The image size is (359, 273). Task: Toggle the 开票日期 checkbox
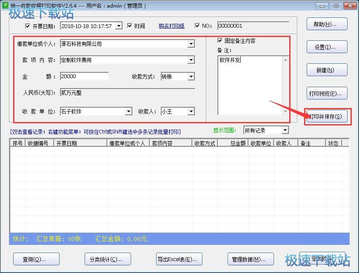point(28,26)
